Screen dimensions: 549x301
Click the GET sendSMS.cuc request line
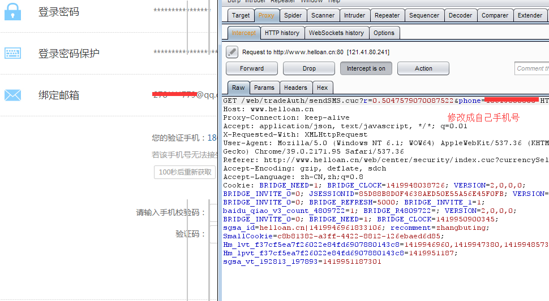coord(386,101)
